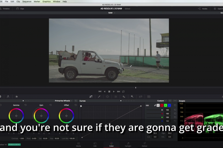Switch to the Fairlight page
This screenshot has width=223, height=148.
(x=128, y=145)
